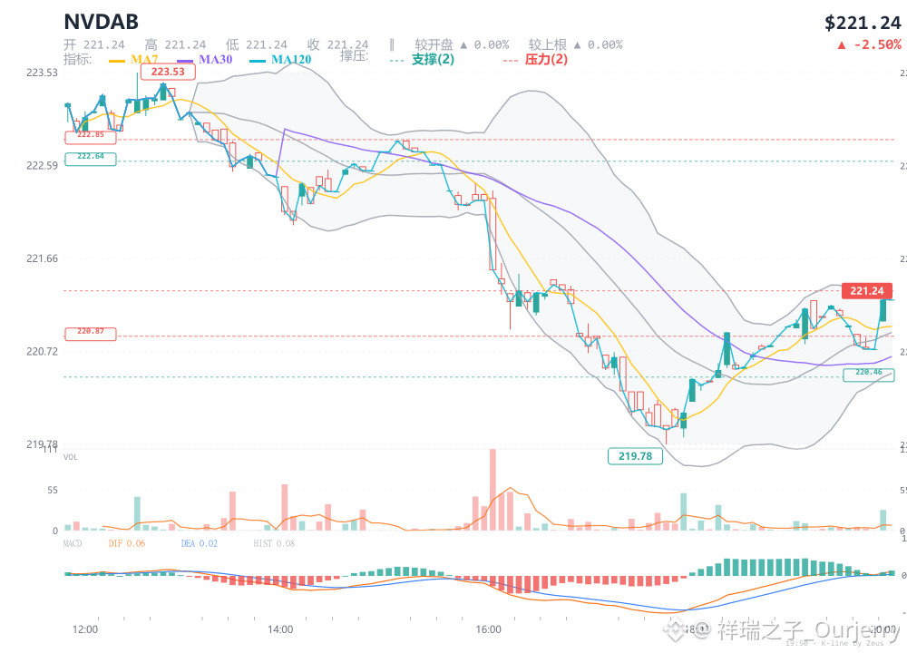Click the 55 volume axis label
The width and height of the screenshot is (907, 653).
53,491
